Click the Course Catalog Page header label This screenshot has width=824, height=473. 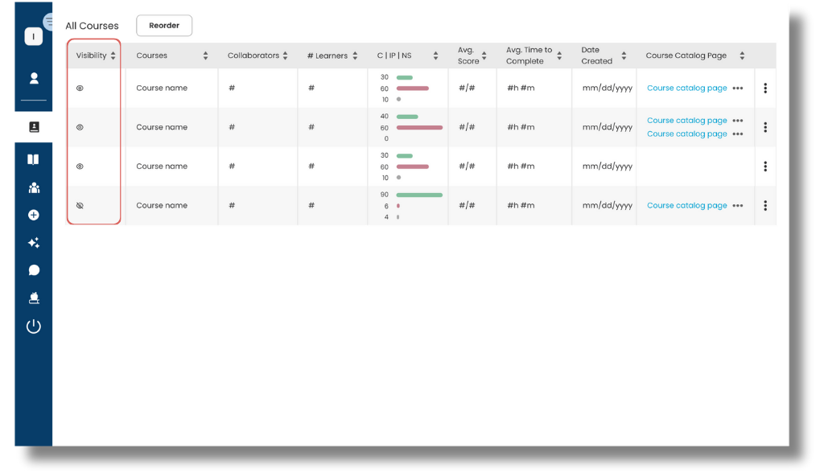686,56
